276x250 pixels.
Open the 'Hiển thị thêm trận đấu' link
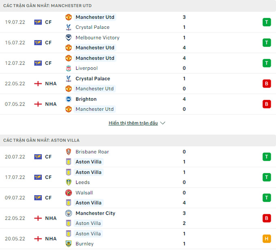point(133,123)
